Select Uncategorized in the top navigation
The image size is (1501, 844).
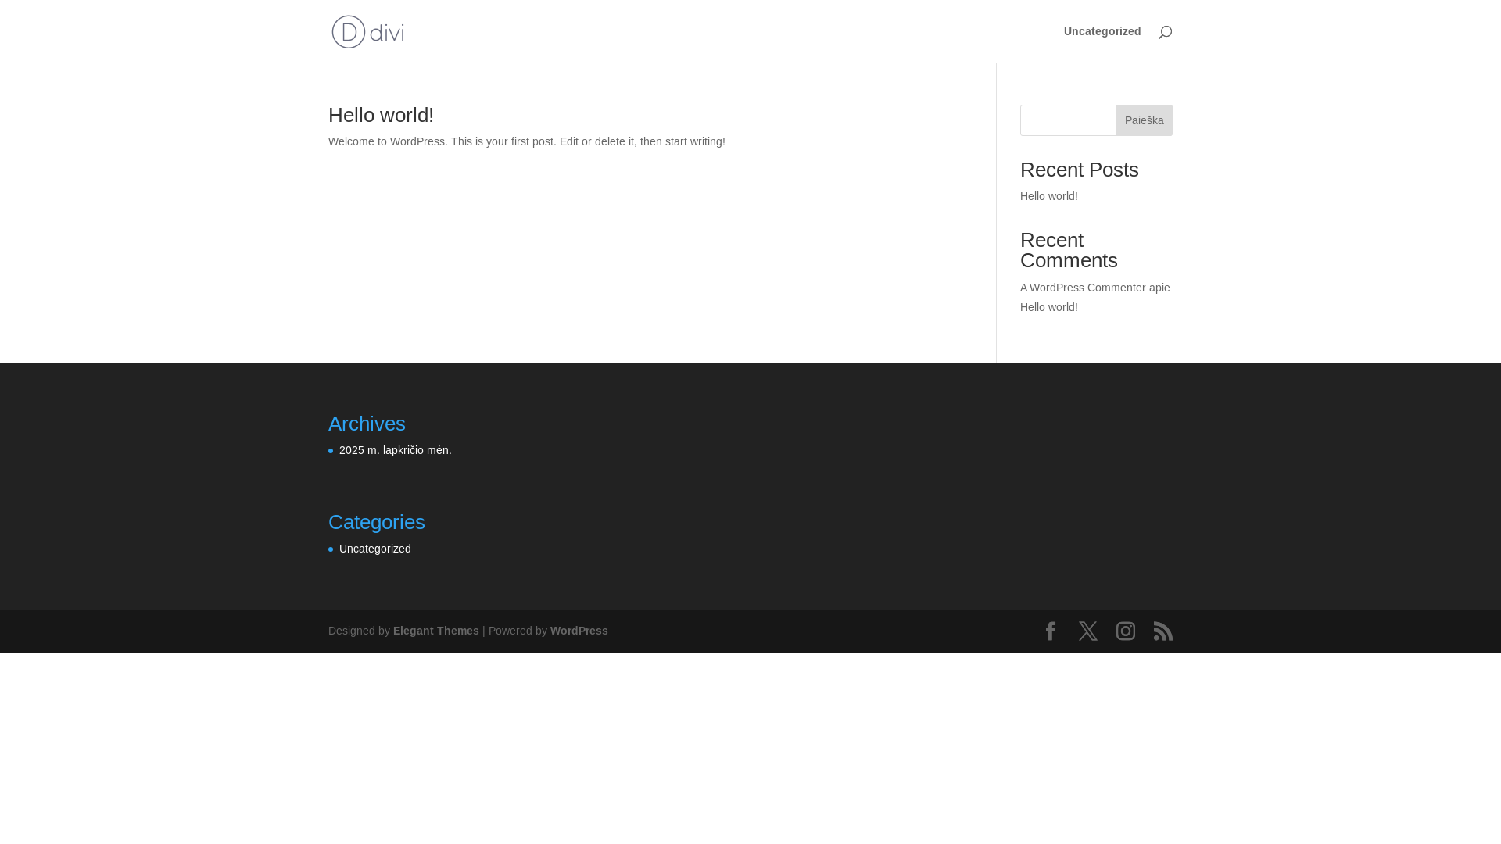1102,31
